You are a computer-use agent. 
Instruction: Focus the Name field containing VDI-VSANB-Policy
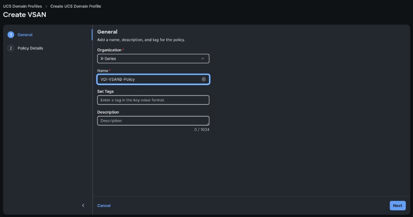[x=153, y=79]
